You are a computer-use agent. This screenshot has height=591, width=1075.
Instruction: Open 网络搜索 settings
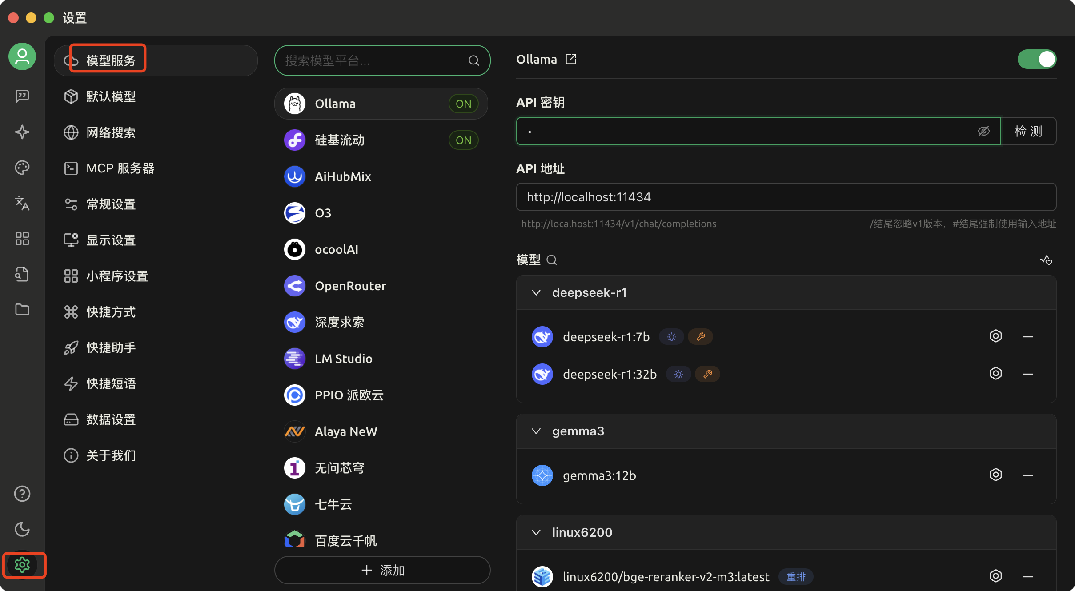pyautogui.click(x=156, y=132)
